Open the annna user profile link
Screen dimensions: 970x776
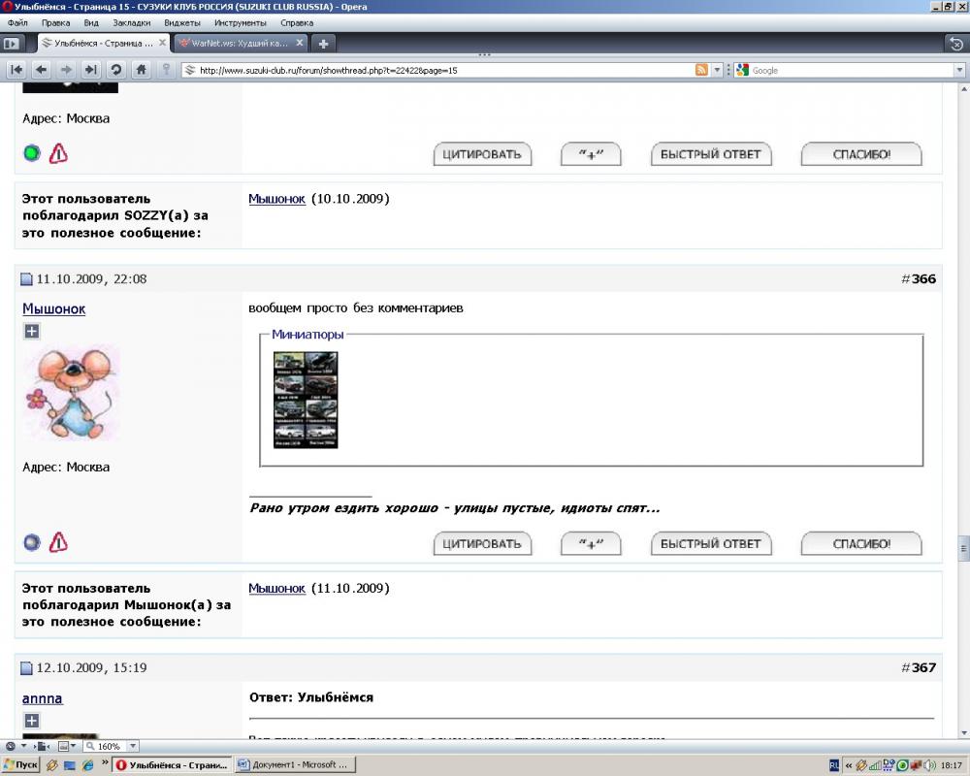pos(43,698)
